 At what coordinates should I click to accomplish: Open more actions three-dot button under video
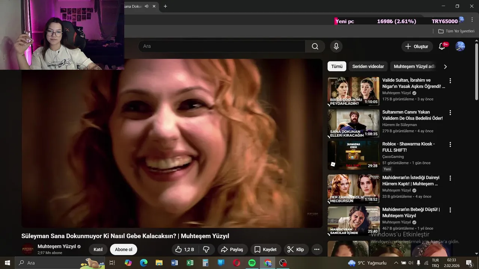coord(317,250)
